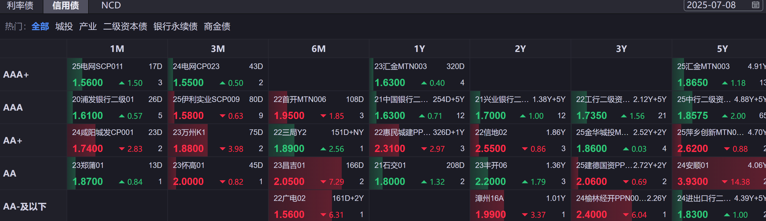The height and width of the screenshot is (221, 766).
Task: Click the 5Y maturity column header
Action: coord(722,49)
